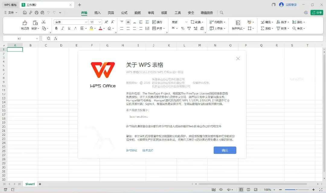Open the font size dropdown showing 11
Screen dimensions: 326x193
100,22
